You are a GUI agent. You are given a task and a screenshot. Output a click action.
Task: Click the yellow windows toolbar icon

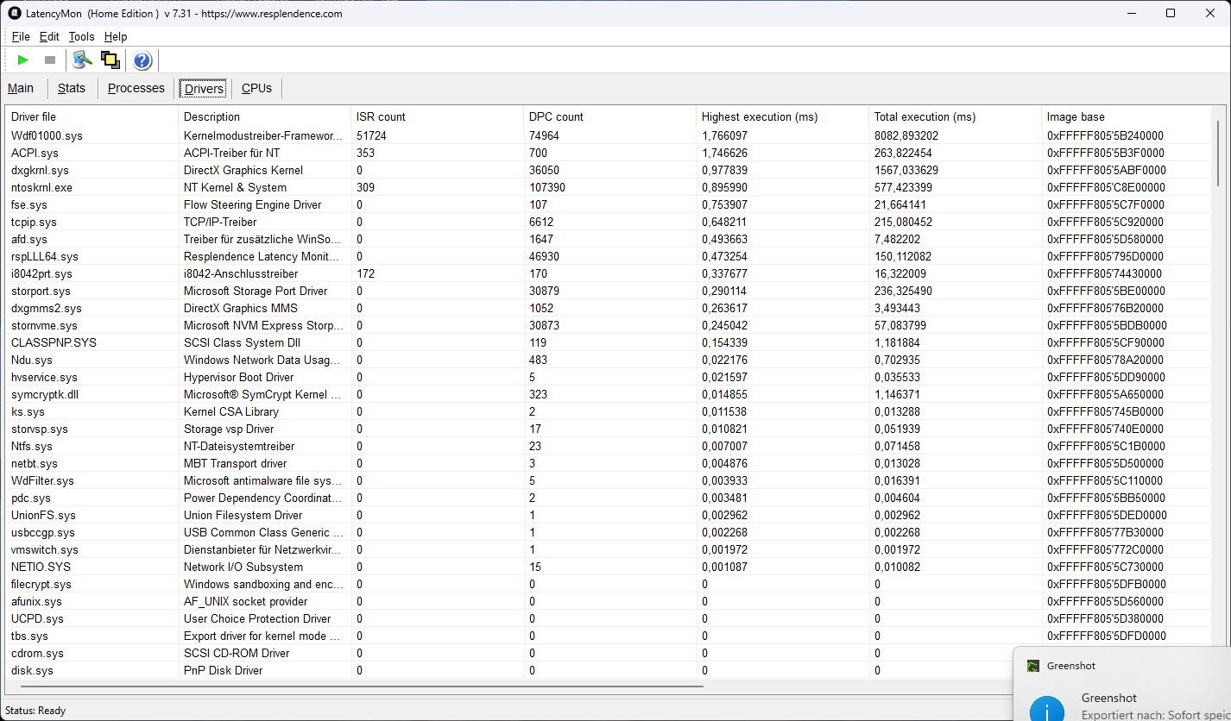tap(110, 60)
